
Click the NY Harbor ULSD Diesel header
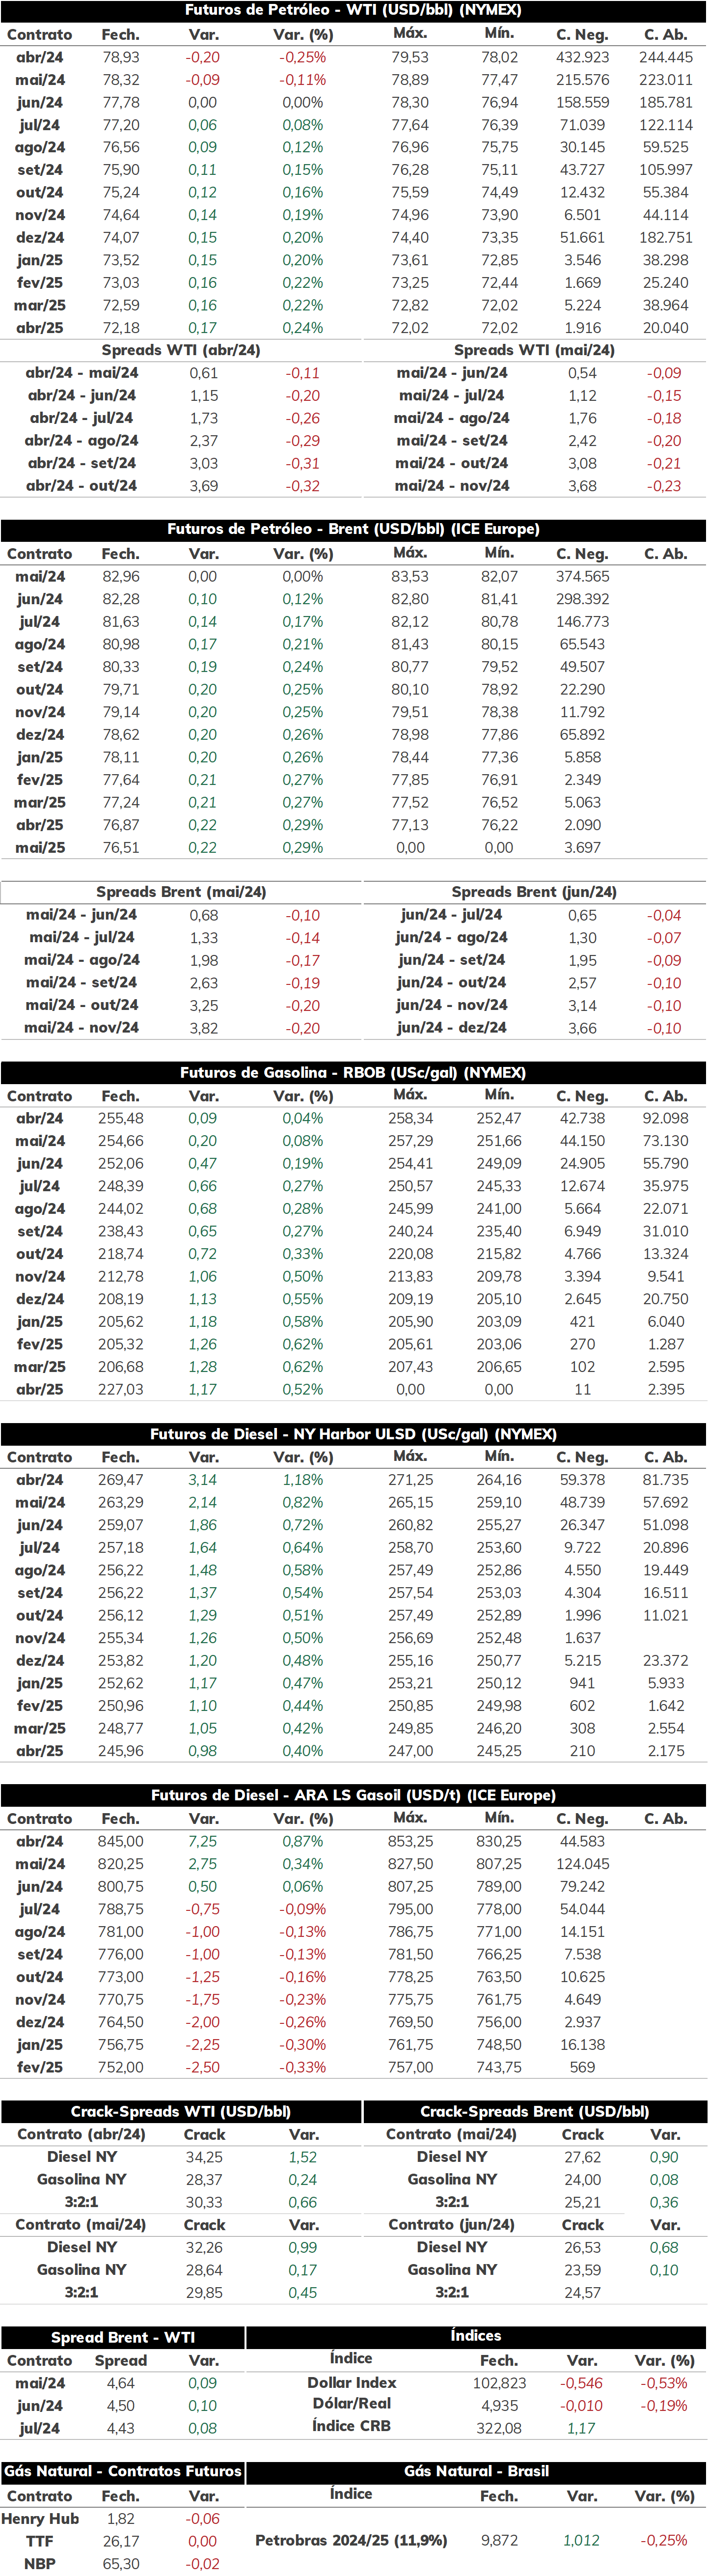pos(354,1434)
